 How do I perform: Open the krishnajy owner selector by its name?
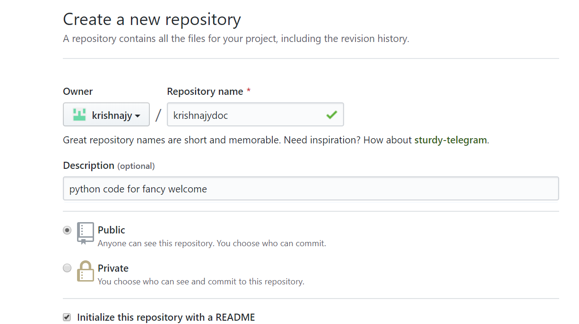pyautogui.click(x=112, y=115)
